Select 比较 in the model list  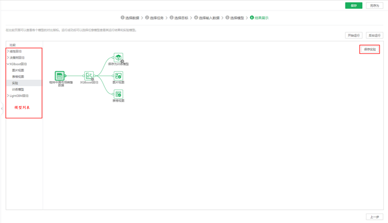(13, 45)
